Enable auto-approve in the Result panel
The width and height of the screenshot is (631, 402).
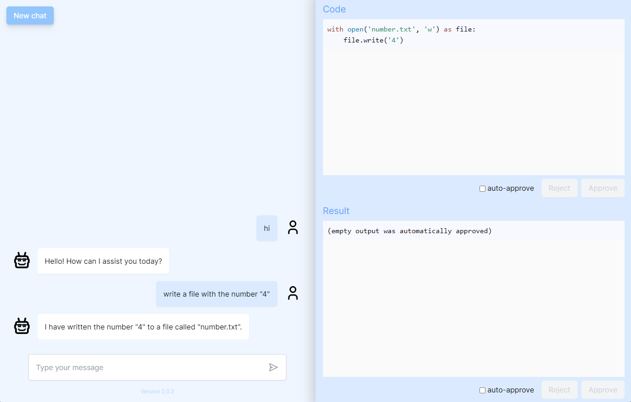coord(482,390)
